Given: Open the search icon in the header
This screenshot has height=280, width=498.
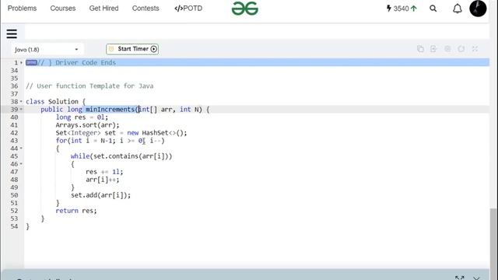Looking at the screenshot, I should point(433,9).
